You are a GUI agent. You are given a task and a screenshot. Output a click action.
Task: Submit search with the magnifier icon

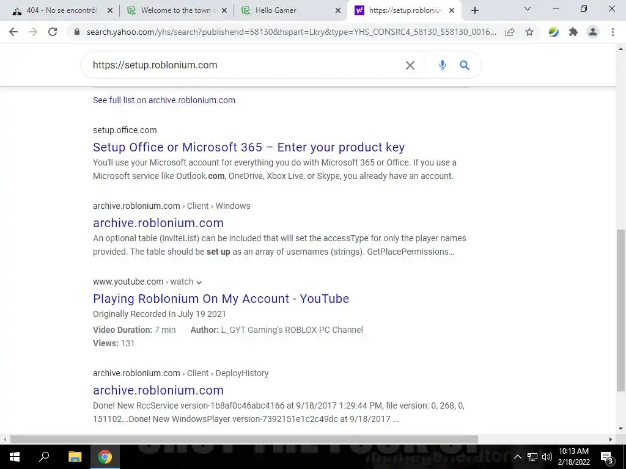[x=465, y=65]
